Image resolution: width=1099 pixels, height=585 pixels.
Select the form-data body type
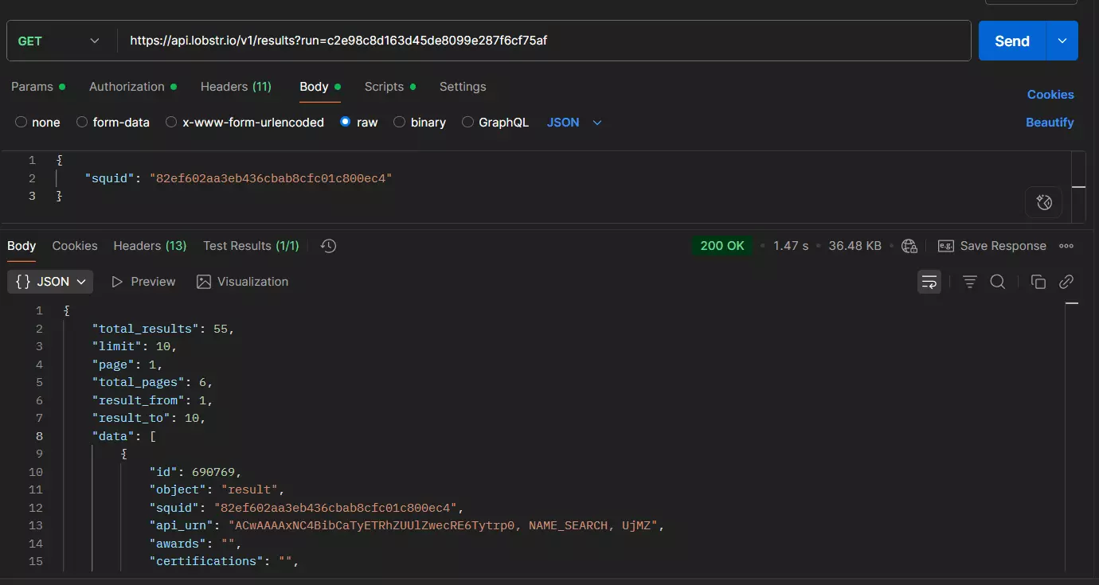click(x=82, y=123)
